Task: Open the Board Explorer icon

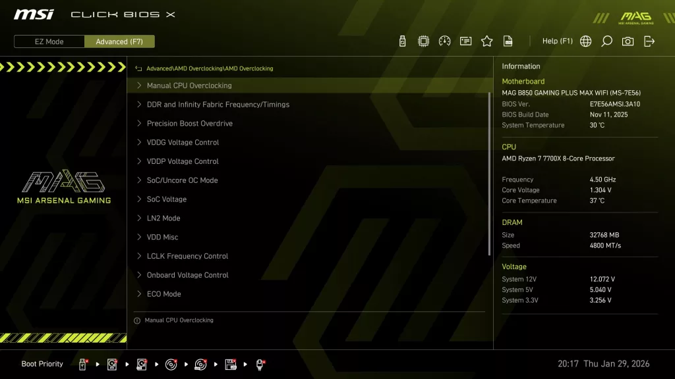Action: 466,41
